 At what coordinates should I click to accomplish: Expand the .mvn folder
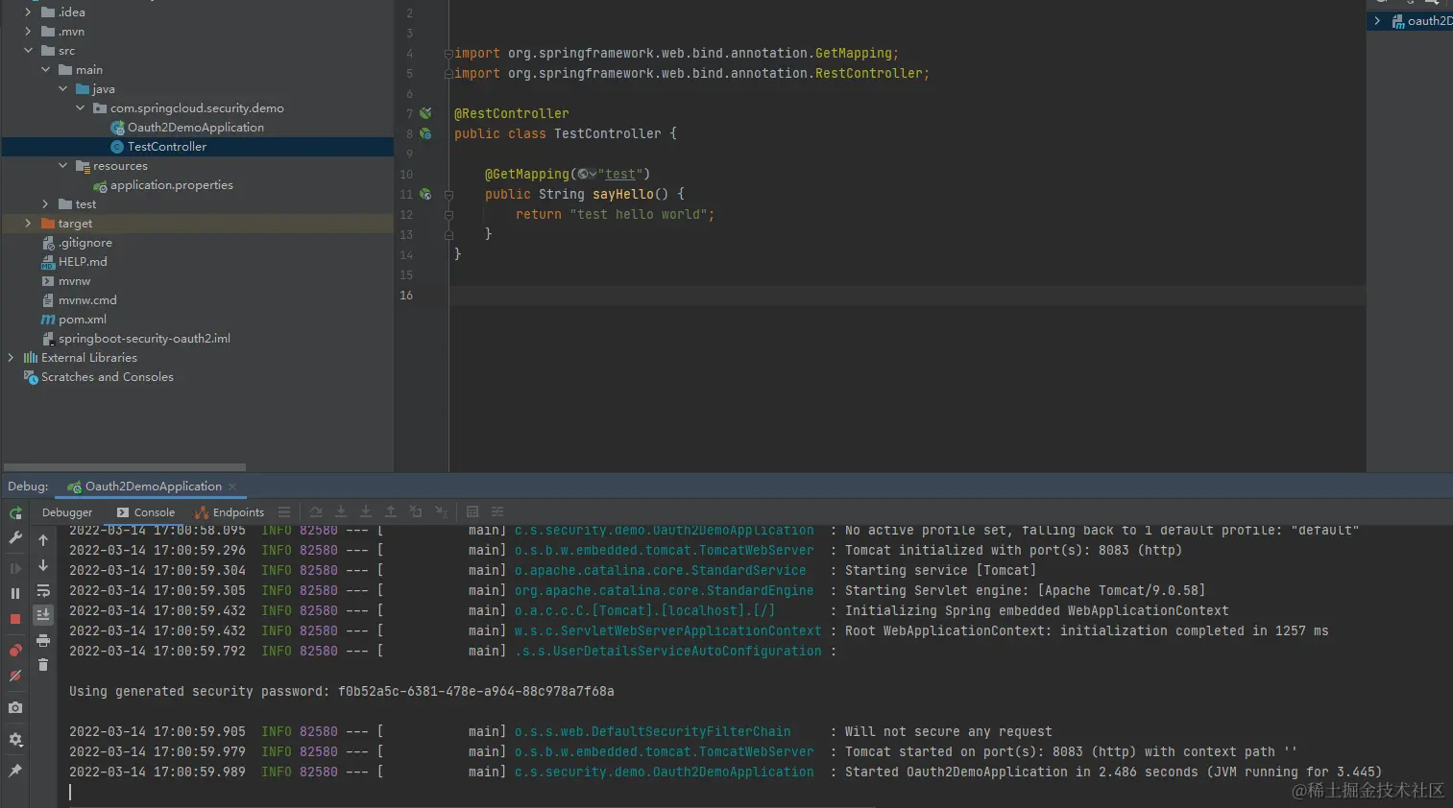click(28, 32)
